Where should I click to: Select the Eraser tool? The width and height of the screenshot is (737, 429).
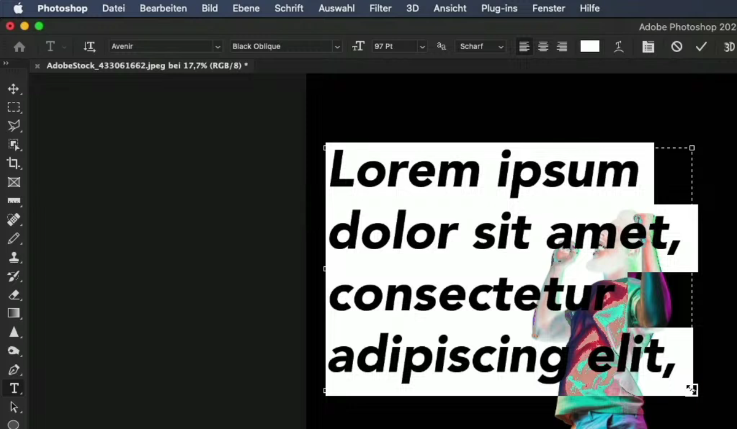tap(14, 295)
